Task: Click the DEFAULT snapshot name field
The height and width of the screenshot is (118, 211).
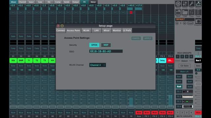Action: pos(185,19)
